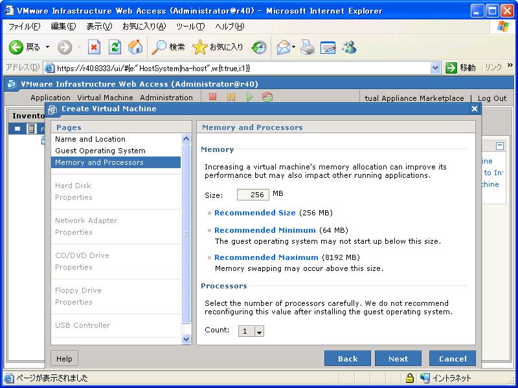Open Favorites star button
The height and width of the screenshot is (388, 518).
pyautogui.click(x=218, y=47)
